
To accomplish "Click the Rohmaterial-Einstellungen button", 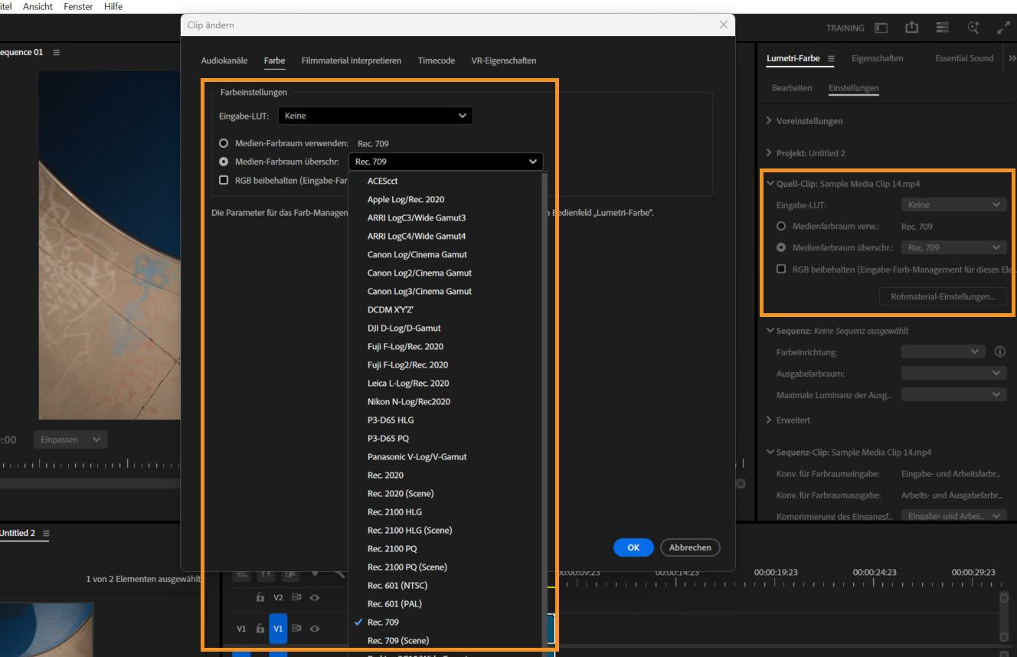I will (x=943, y=296).
